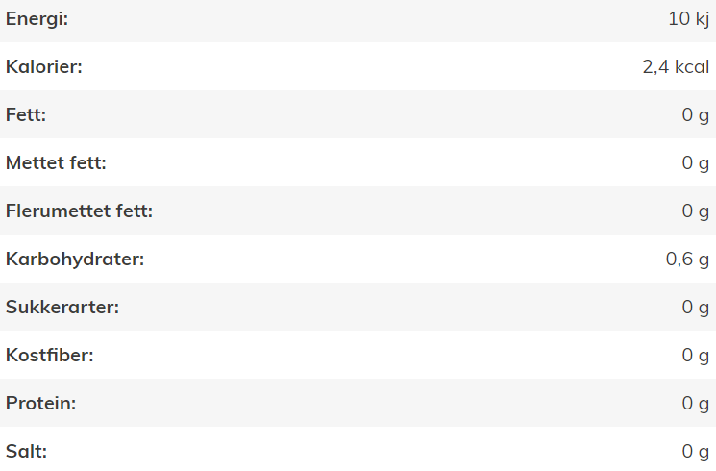The image size is (716, 471).
Task: Select the 2,4 kcal value
Action: (676, 66)
